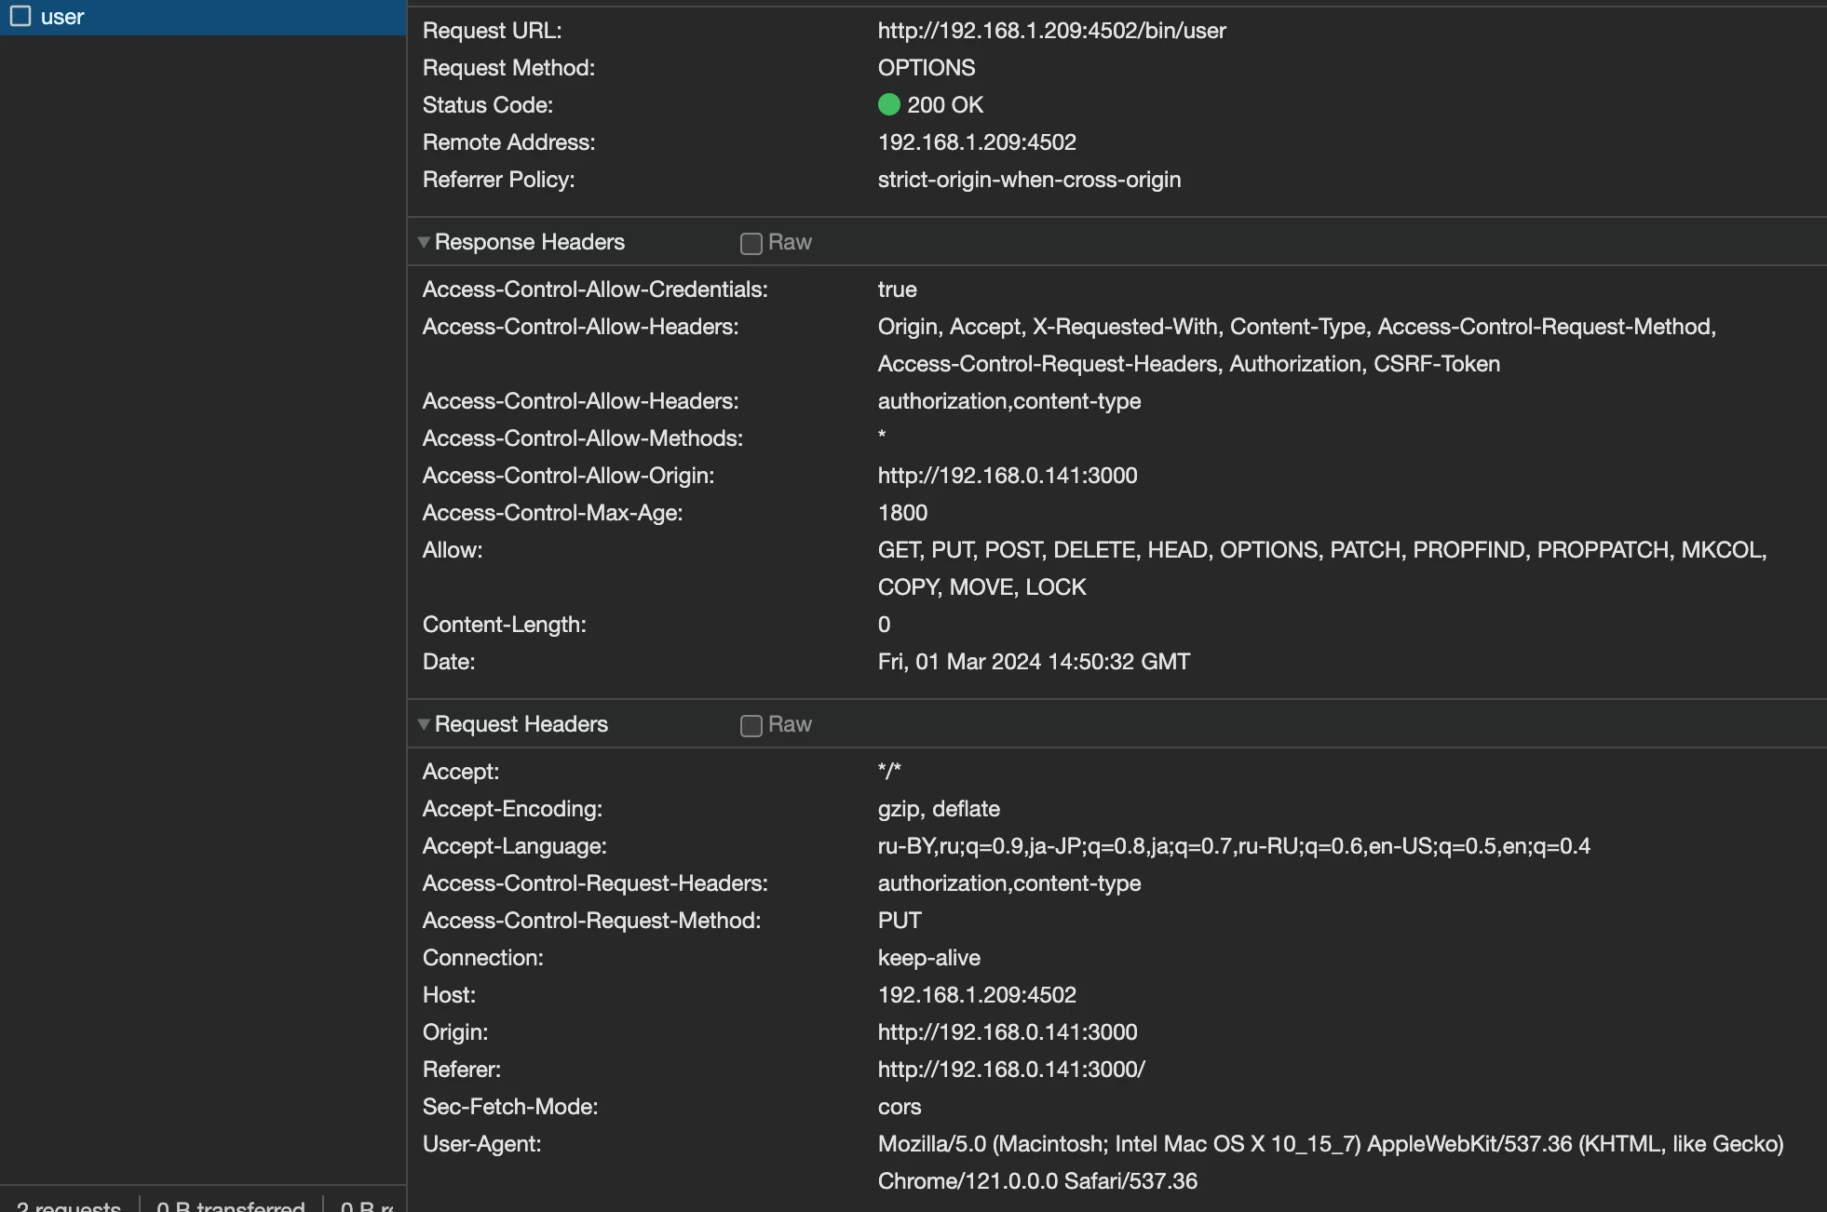Image resolution: width=1827 pixels, height=1212 pixels.
Task: Click the Referer URL value
Action: tap(1010, 1070)
